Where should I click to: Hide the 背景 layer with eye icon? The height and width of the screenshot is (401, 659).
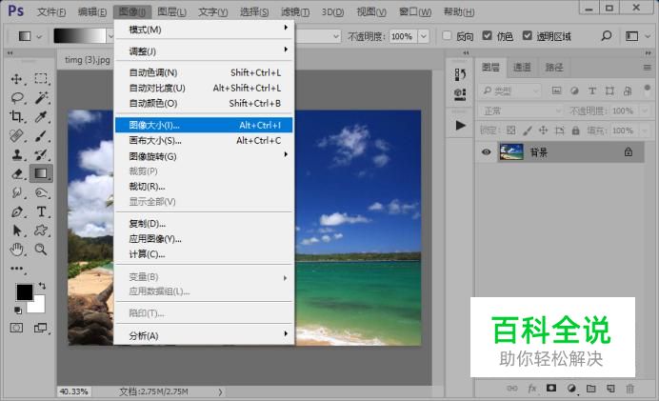[487, 152]
